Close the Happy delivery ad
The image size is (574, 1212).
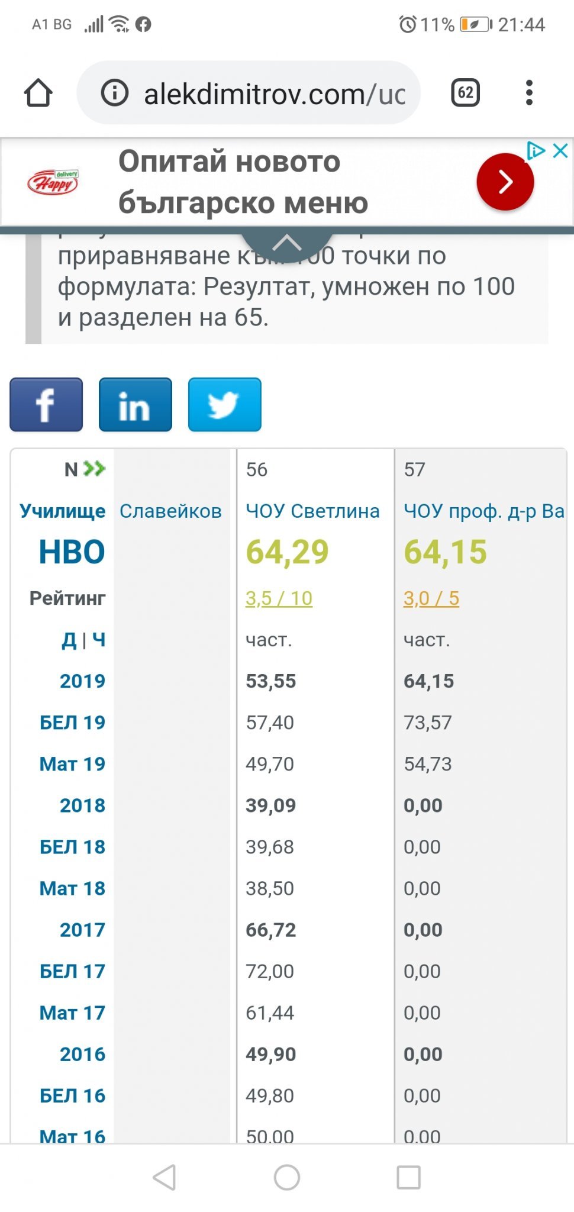(x=560, y=150)
